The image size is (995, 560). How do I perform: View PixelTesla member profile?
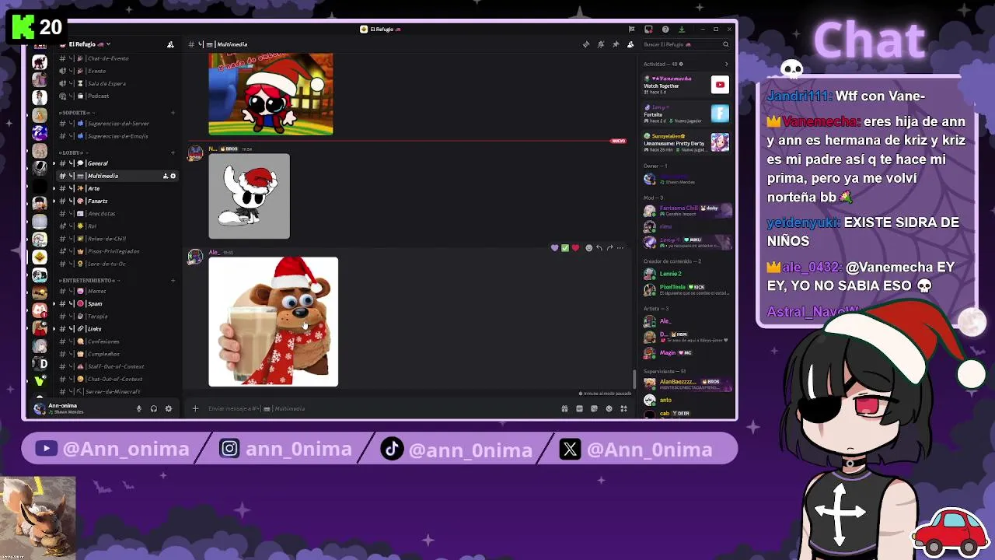686,289
